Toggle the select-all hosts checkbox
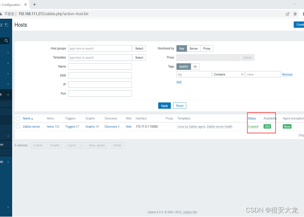Screen dimensions: 304x217 (x=18, y=118)
